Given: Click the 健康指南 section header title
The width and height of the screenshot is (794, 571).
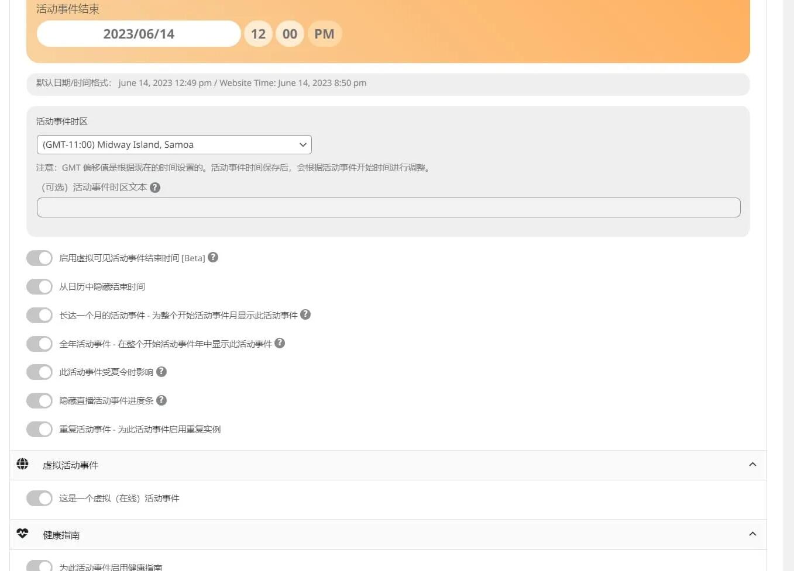Looking at the screenshot, I should coord(61,535).
